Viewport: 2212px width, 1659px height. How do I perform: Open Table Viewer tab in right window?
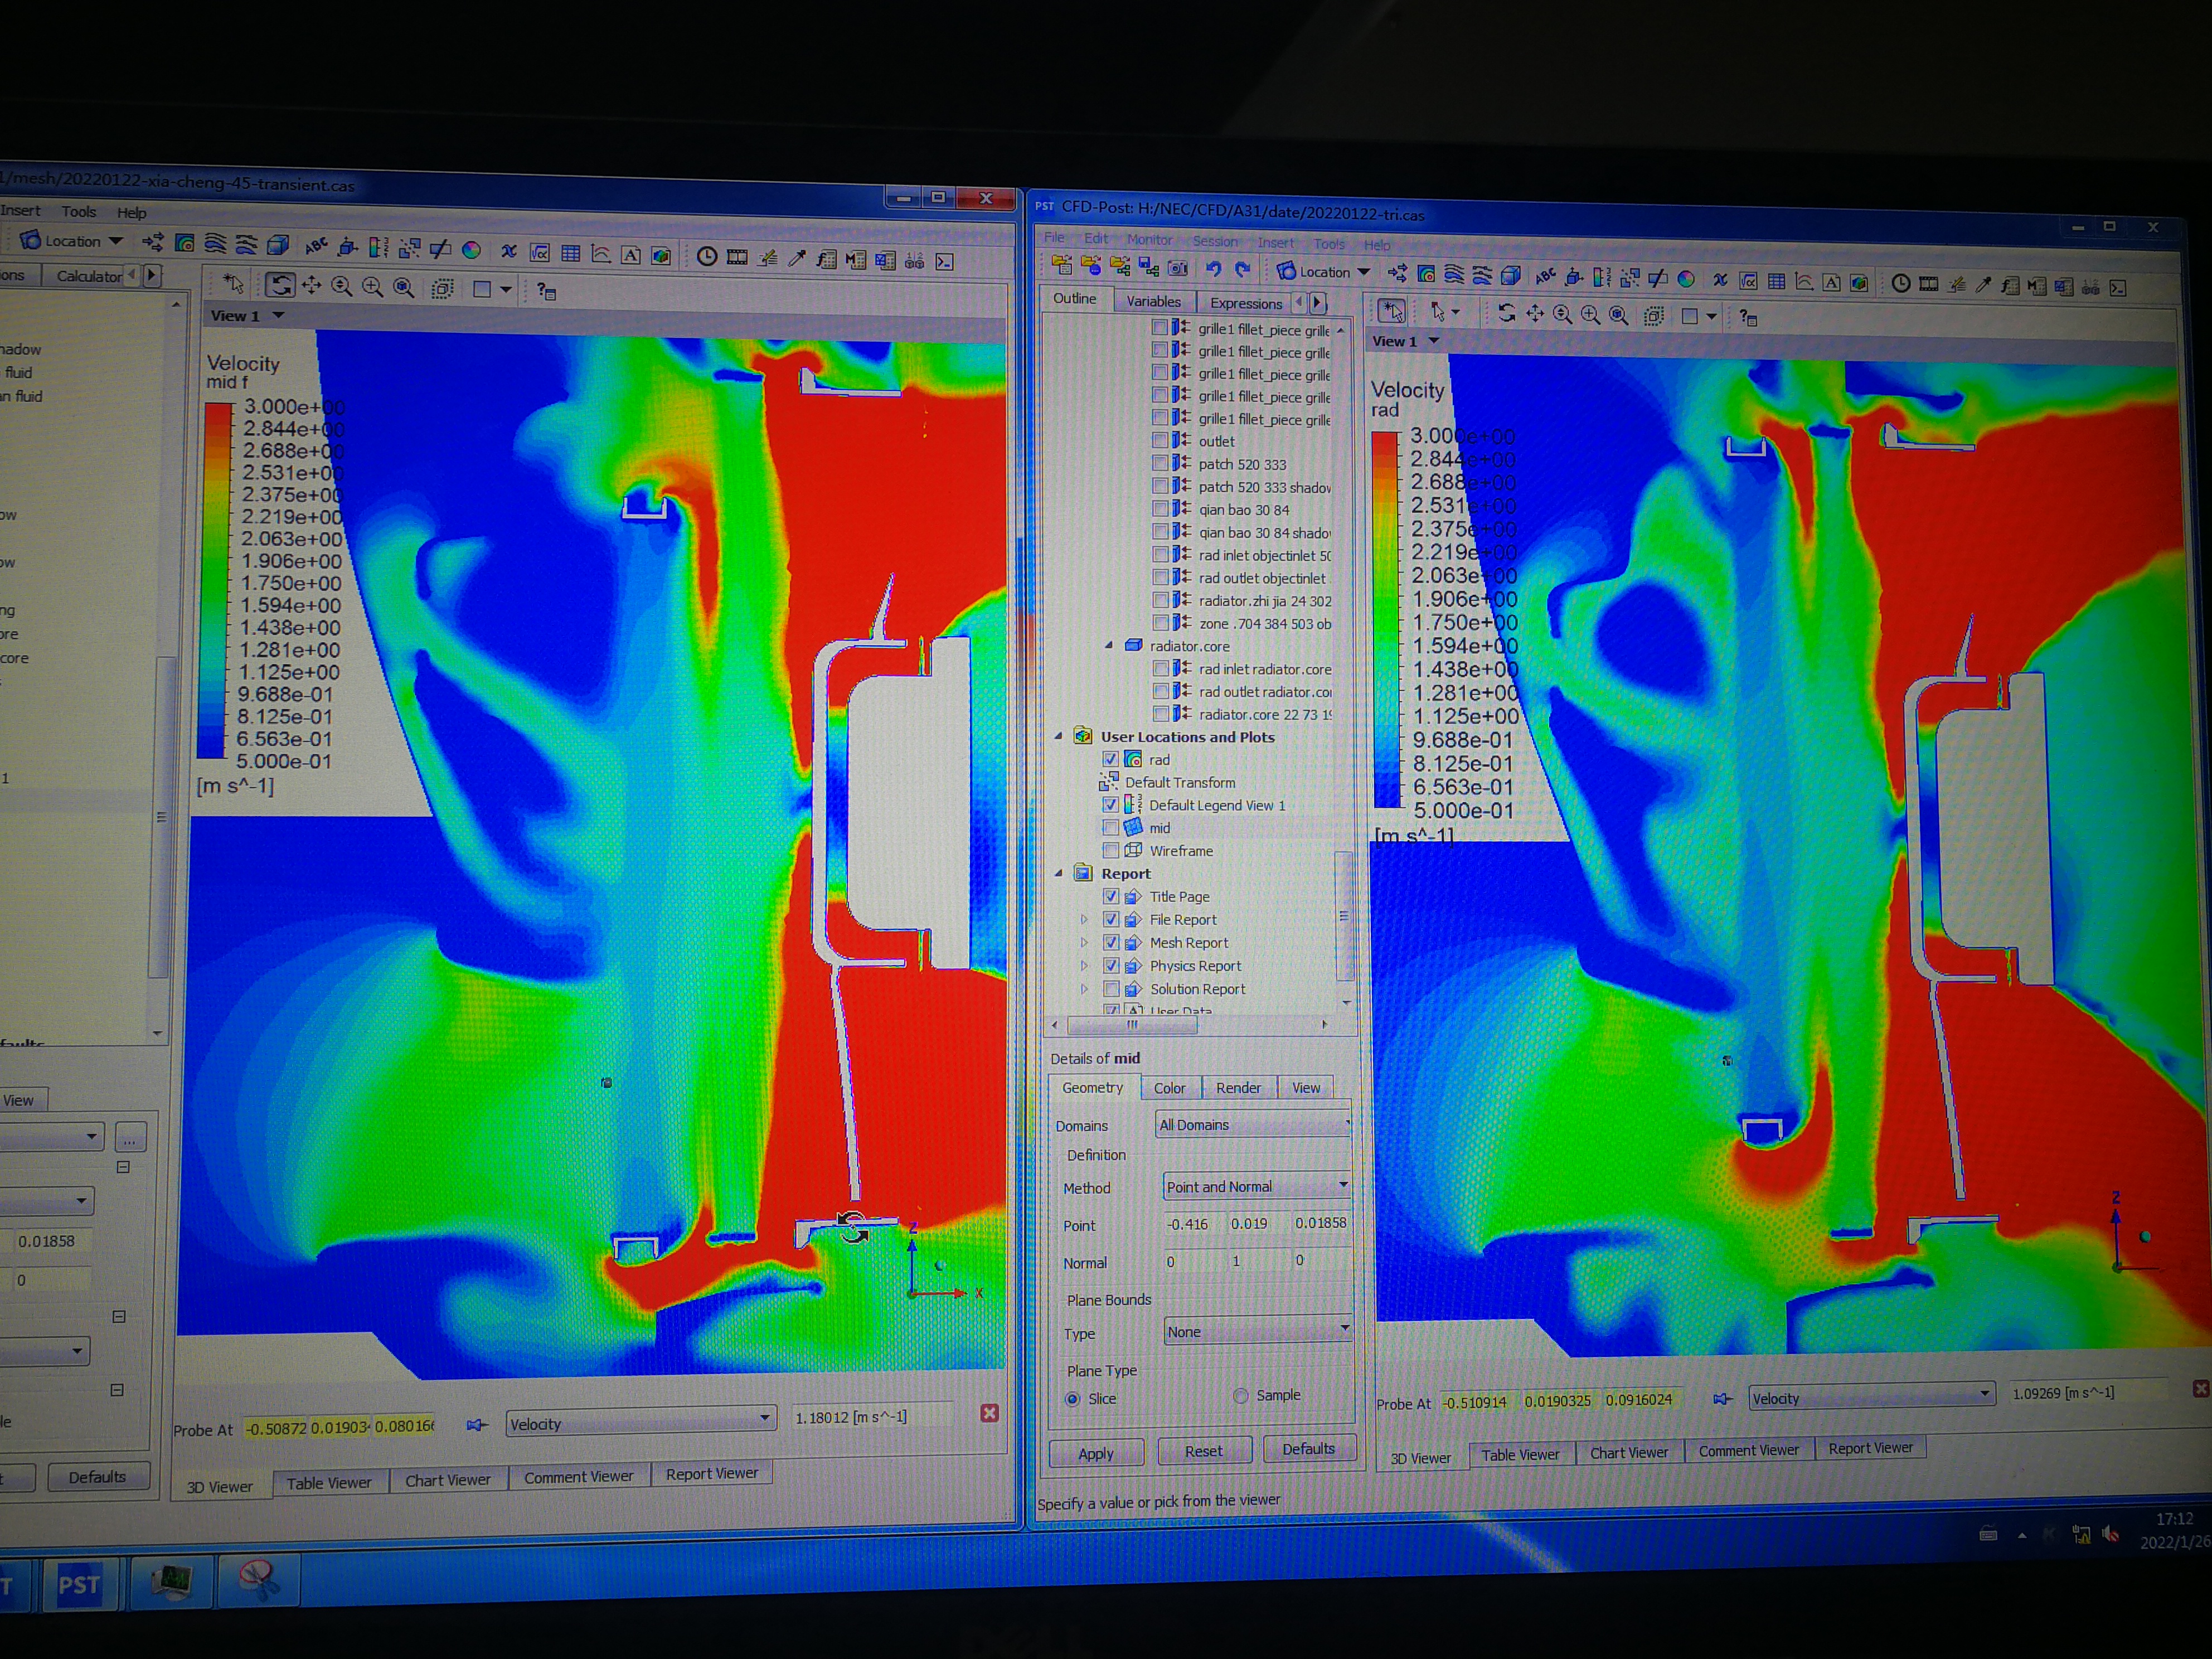[1520, 1454]
